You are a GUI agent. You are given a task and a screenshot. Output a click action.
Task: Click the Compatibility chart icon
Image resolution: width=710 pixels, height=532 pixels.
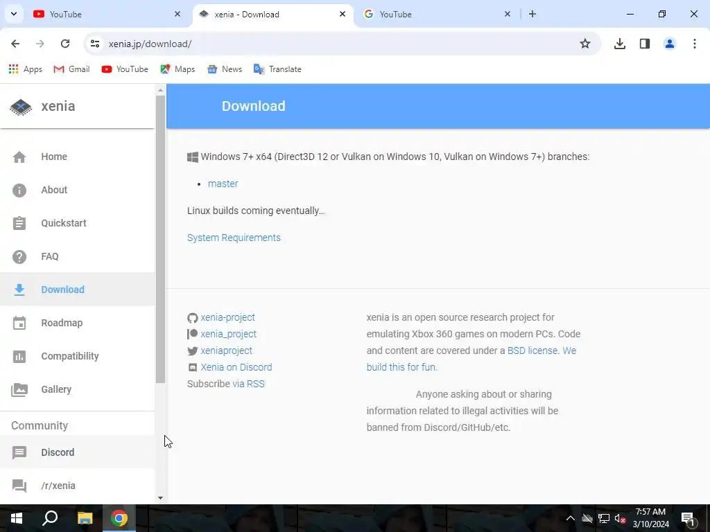[x=19, y=356]
